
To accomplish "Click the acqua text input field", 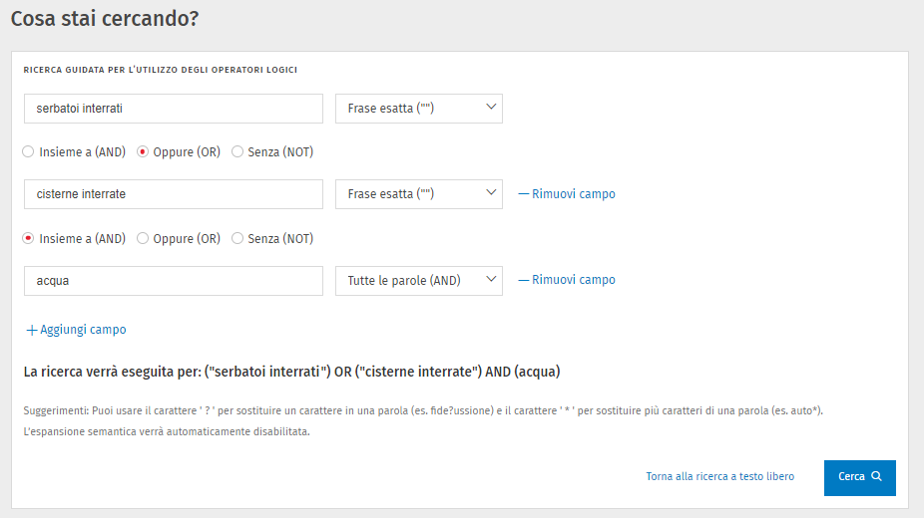I will 174,281.
